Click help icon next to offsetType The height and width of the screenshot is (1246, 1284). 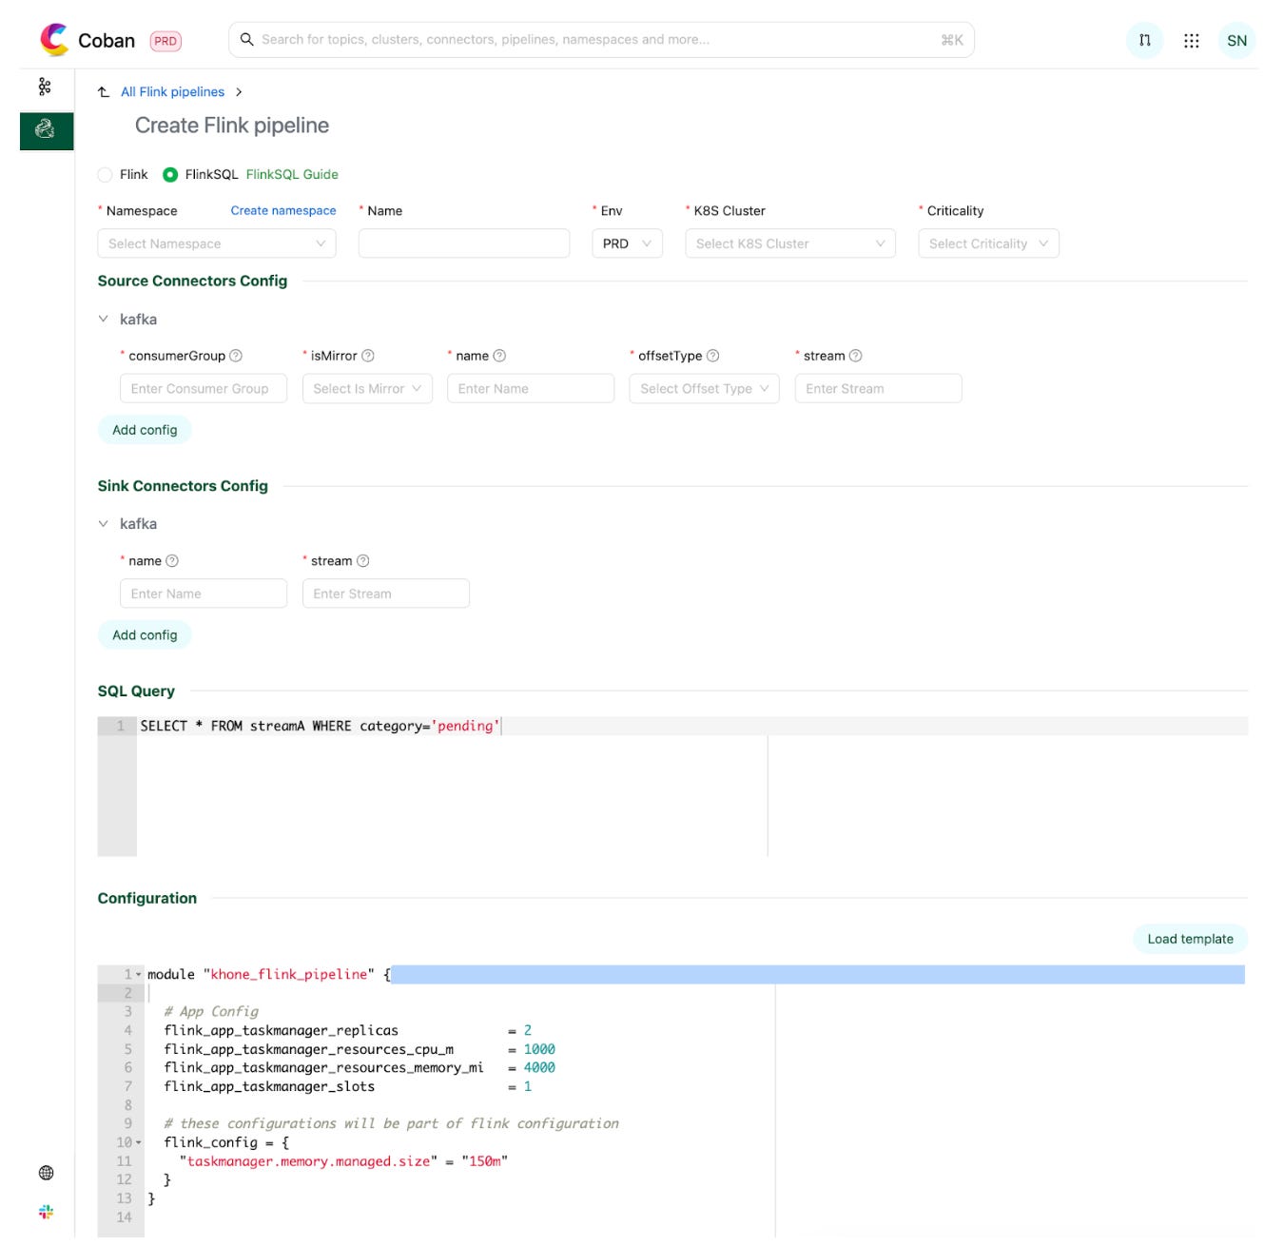click(x=712, y=356)
